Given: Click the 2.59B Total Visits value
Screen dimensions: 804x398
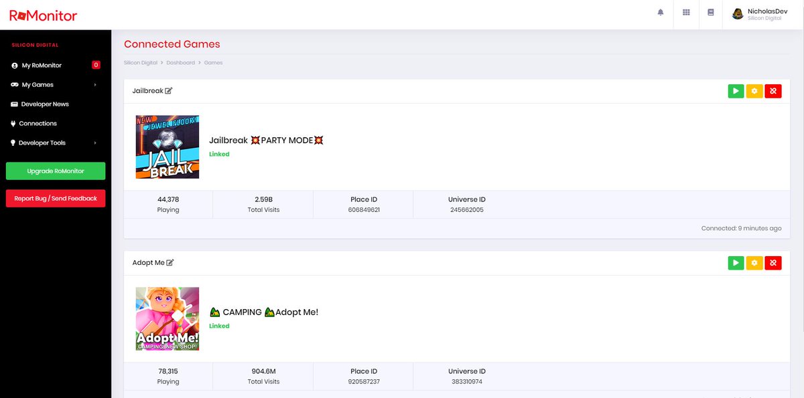Looking at the screenshot, I should (263, 199).
